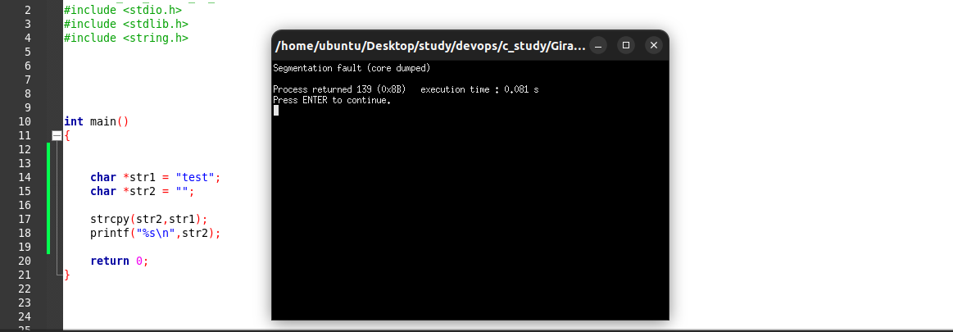Click line number 17 in the gutter
This screenshot has height=332, width=953.
25,219
